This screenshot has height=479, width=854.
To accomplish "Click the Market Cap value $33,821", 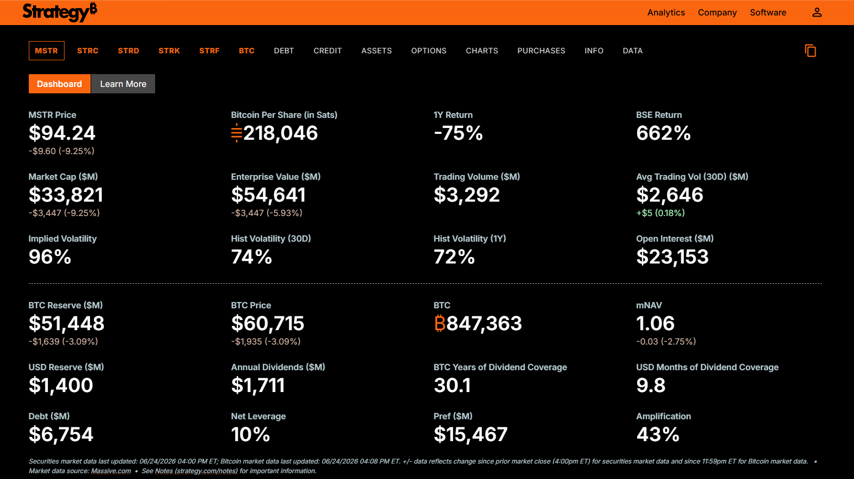I will [x=66, y=195].
